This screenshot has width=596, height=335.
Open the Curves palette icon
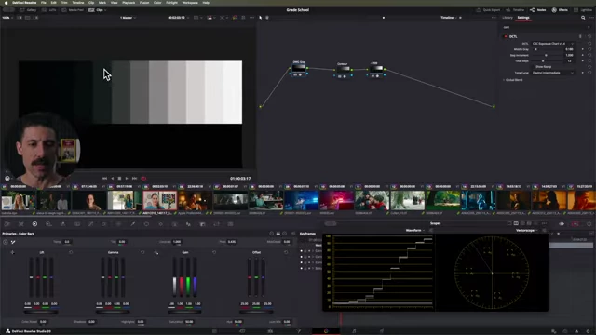pos(91,224)
